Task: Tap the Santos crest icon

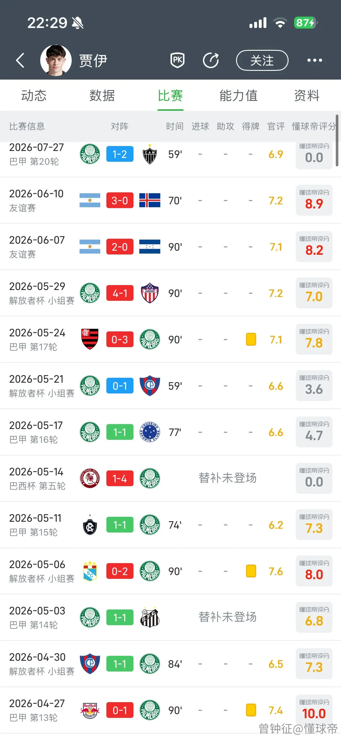Action: coord(150,617)
